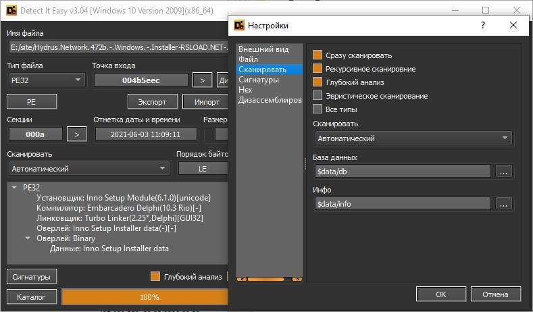Screen dimensions: 533x312
Task: Enable Сразу сканировать checkbox
Action: (318, 55)
